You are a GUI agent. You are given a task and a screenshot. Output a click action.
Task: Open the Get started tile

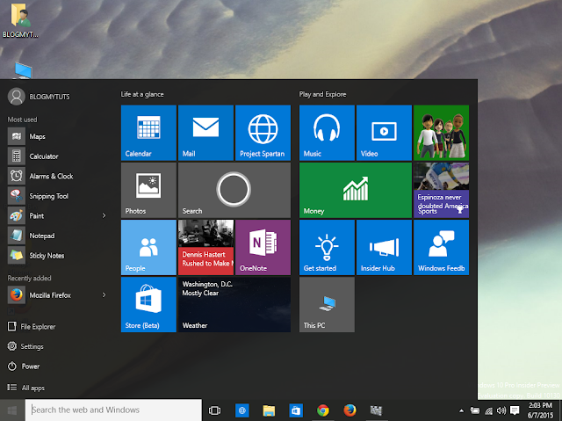coord(327,248)
